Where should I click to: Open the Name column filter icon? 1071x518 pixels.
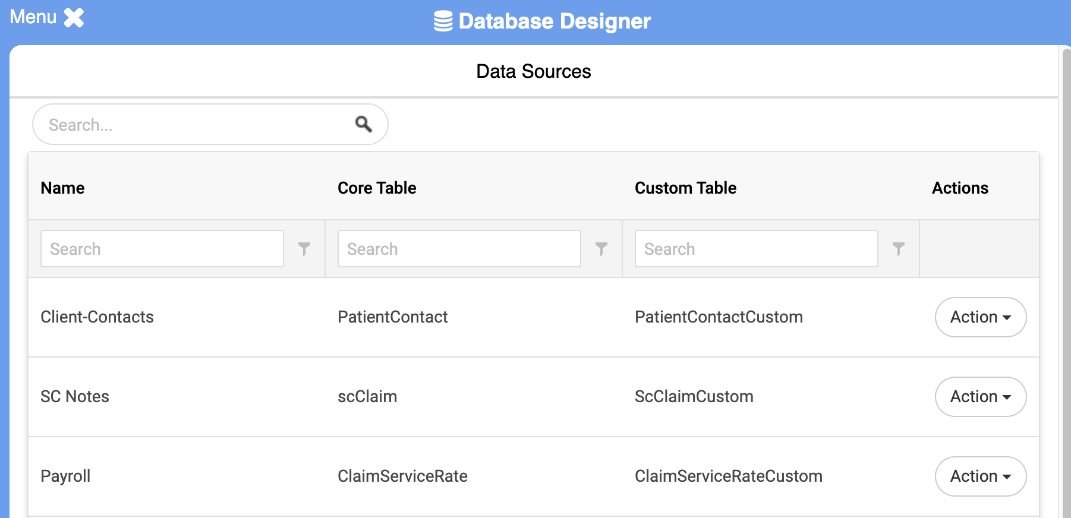point(304,249)
